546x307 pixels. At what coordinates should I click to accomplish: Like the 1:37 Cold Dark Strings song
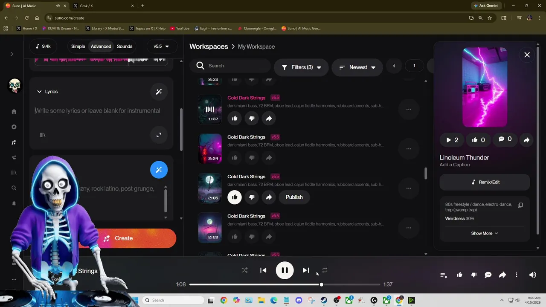pos(235,119)
